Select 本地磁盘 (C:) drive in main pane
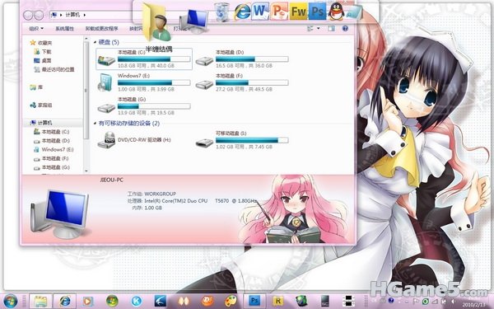This screenshot has width=494, height=309. coord(144,59)
